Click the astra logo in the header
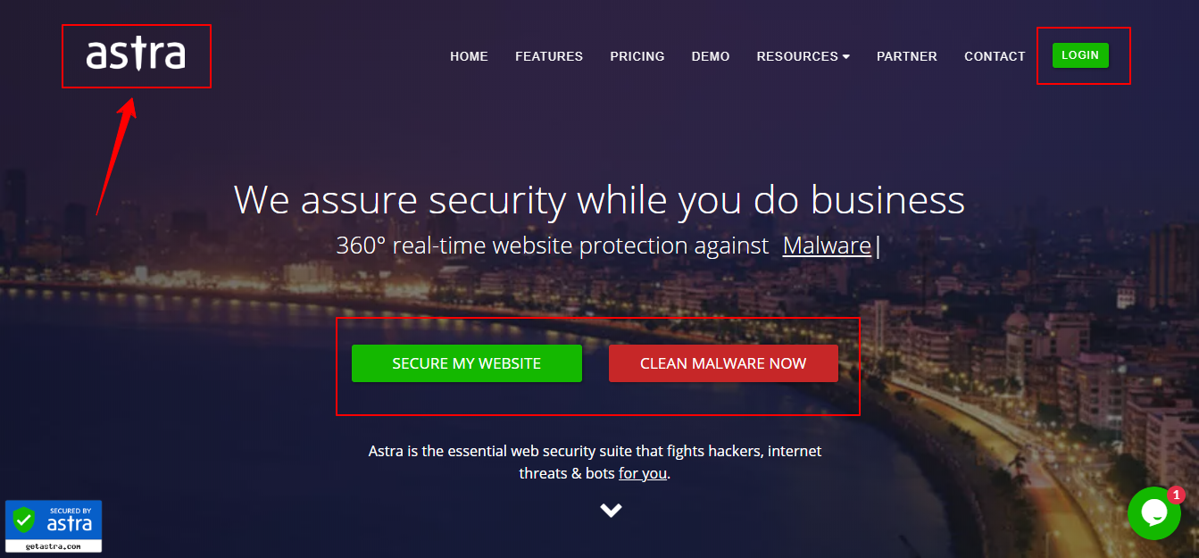Image resolution: width=1199 pixels, height=558 pixels. pos(136,54)
